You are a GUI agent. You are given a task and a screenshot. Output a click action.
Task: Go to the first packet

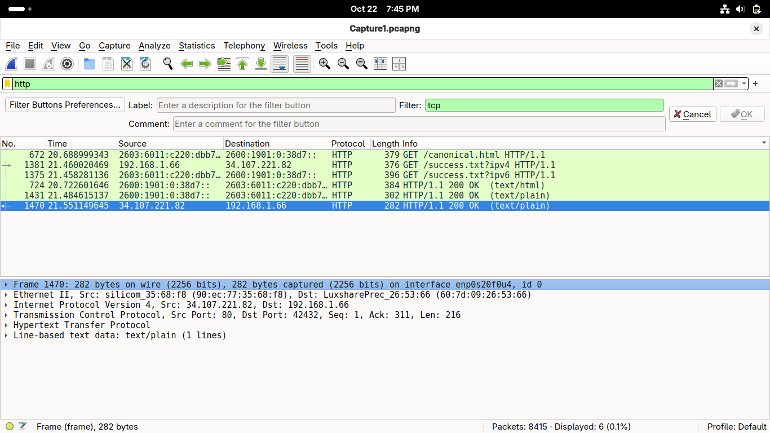pos(242,64)
